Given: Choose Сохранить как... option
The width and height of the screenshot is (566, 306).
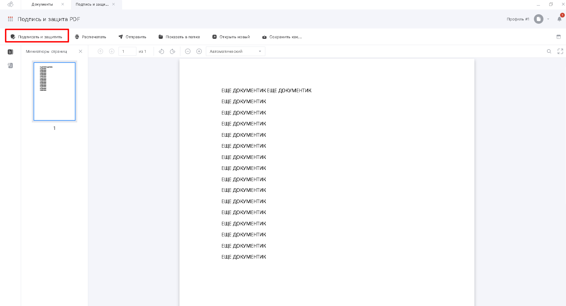Looking at the screenshot, I should pos(282,37).
